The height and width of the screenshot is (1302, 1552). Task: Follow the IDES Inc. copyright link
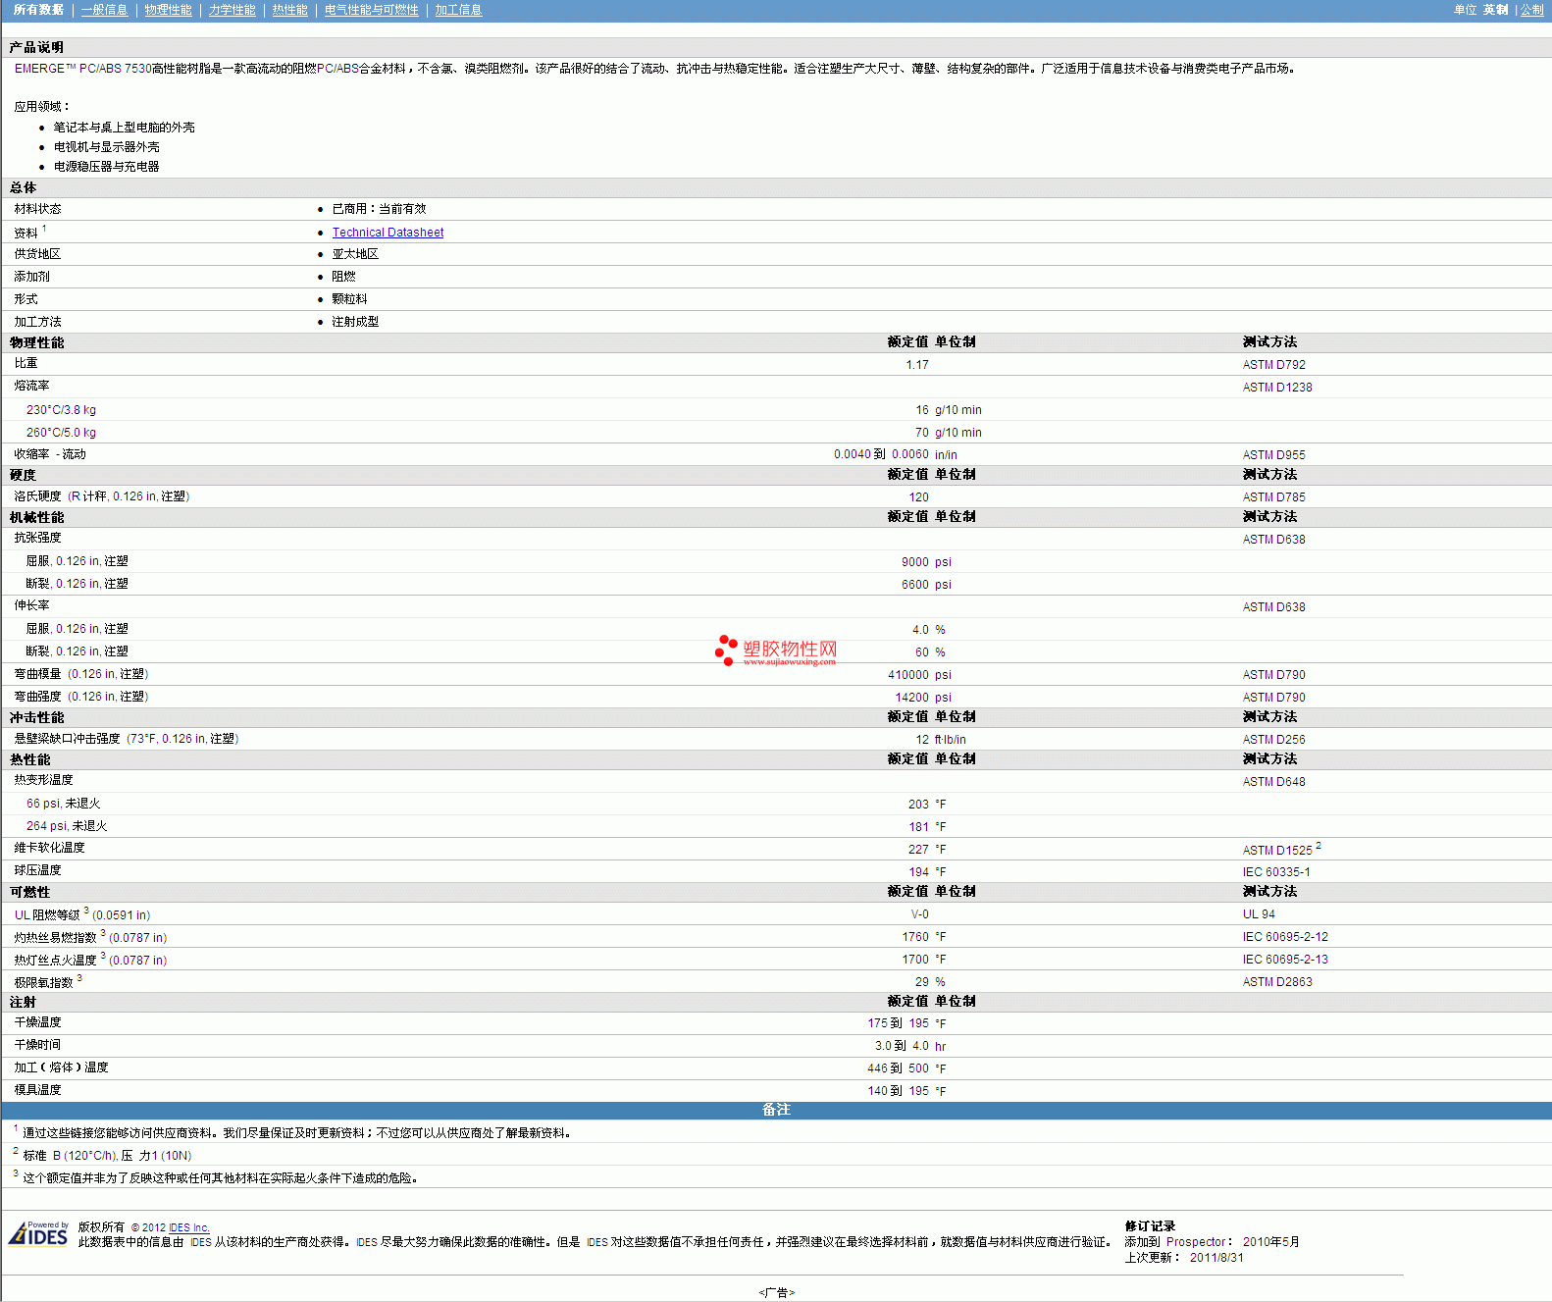[188, 1227]
